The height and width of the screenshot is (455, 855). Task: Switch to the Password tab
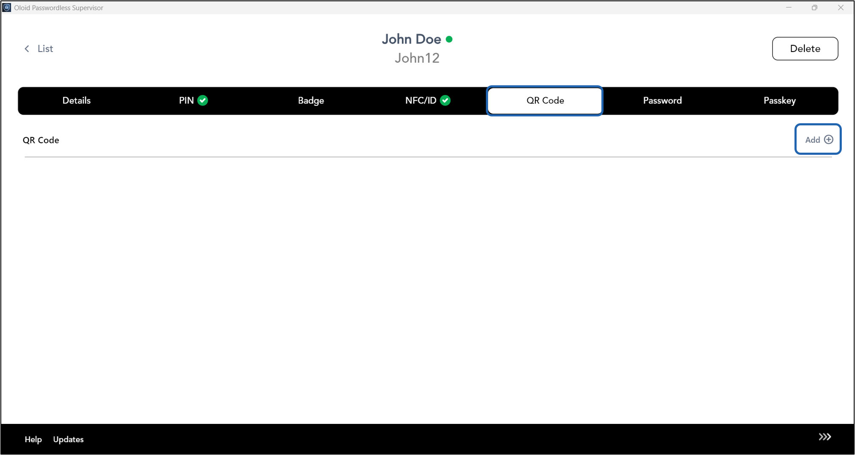662,101
